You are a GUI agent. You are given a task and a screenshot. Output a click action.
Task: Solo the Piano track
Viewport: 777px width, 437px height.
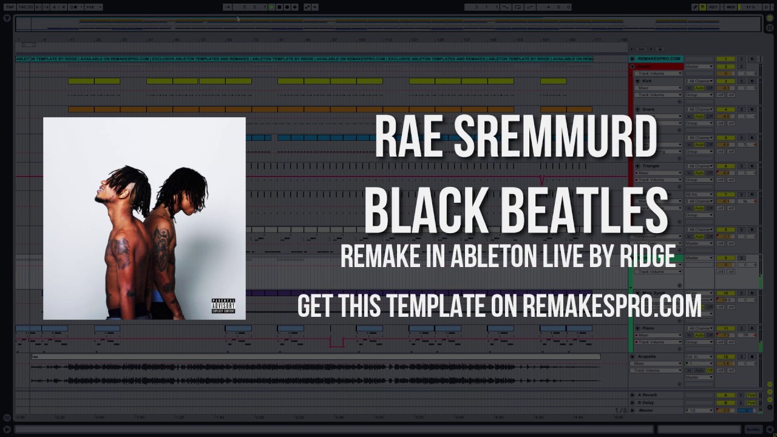[742, 328]
